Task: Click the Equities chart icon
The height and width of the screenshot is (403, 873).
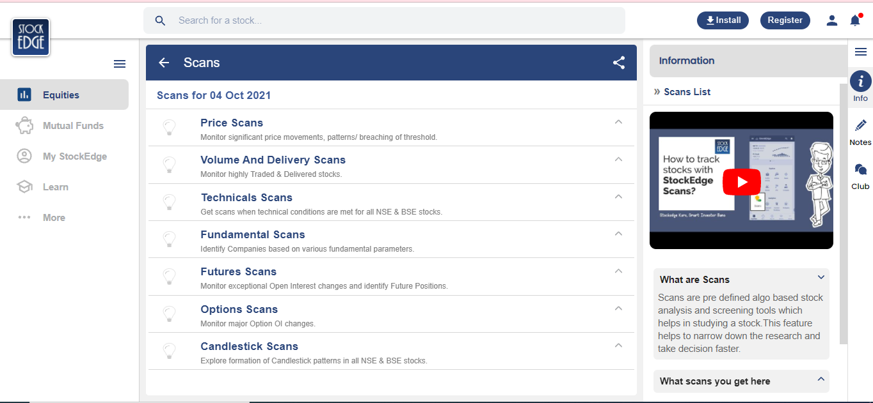Action: click(24, 95)
